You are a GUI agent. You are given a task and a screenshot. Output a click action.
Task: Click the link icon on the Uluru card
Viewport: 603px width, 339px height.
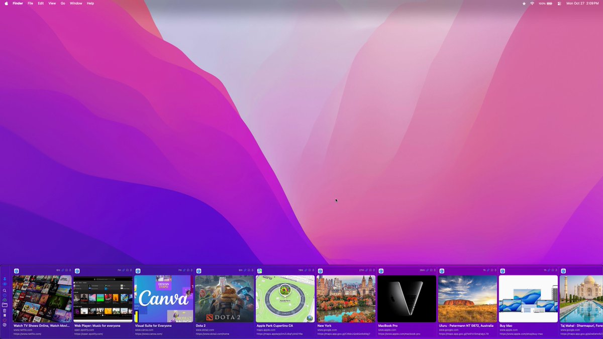tap(488, 270)
